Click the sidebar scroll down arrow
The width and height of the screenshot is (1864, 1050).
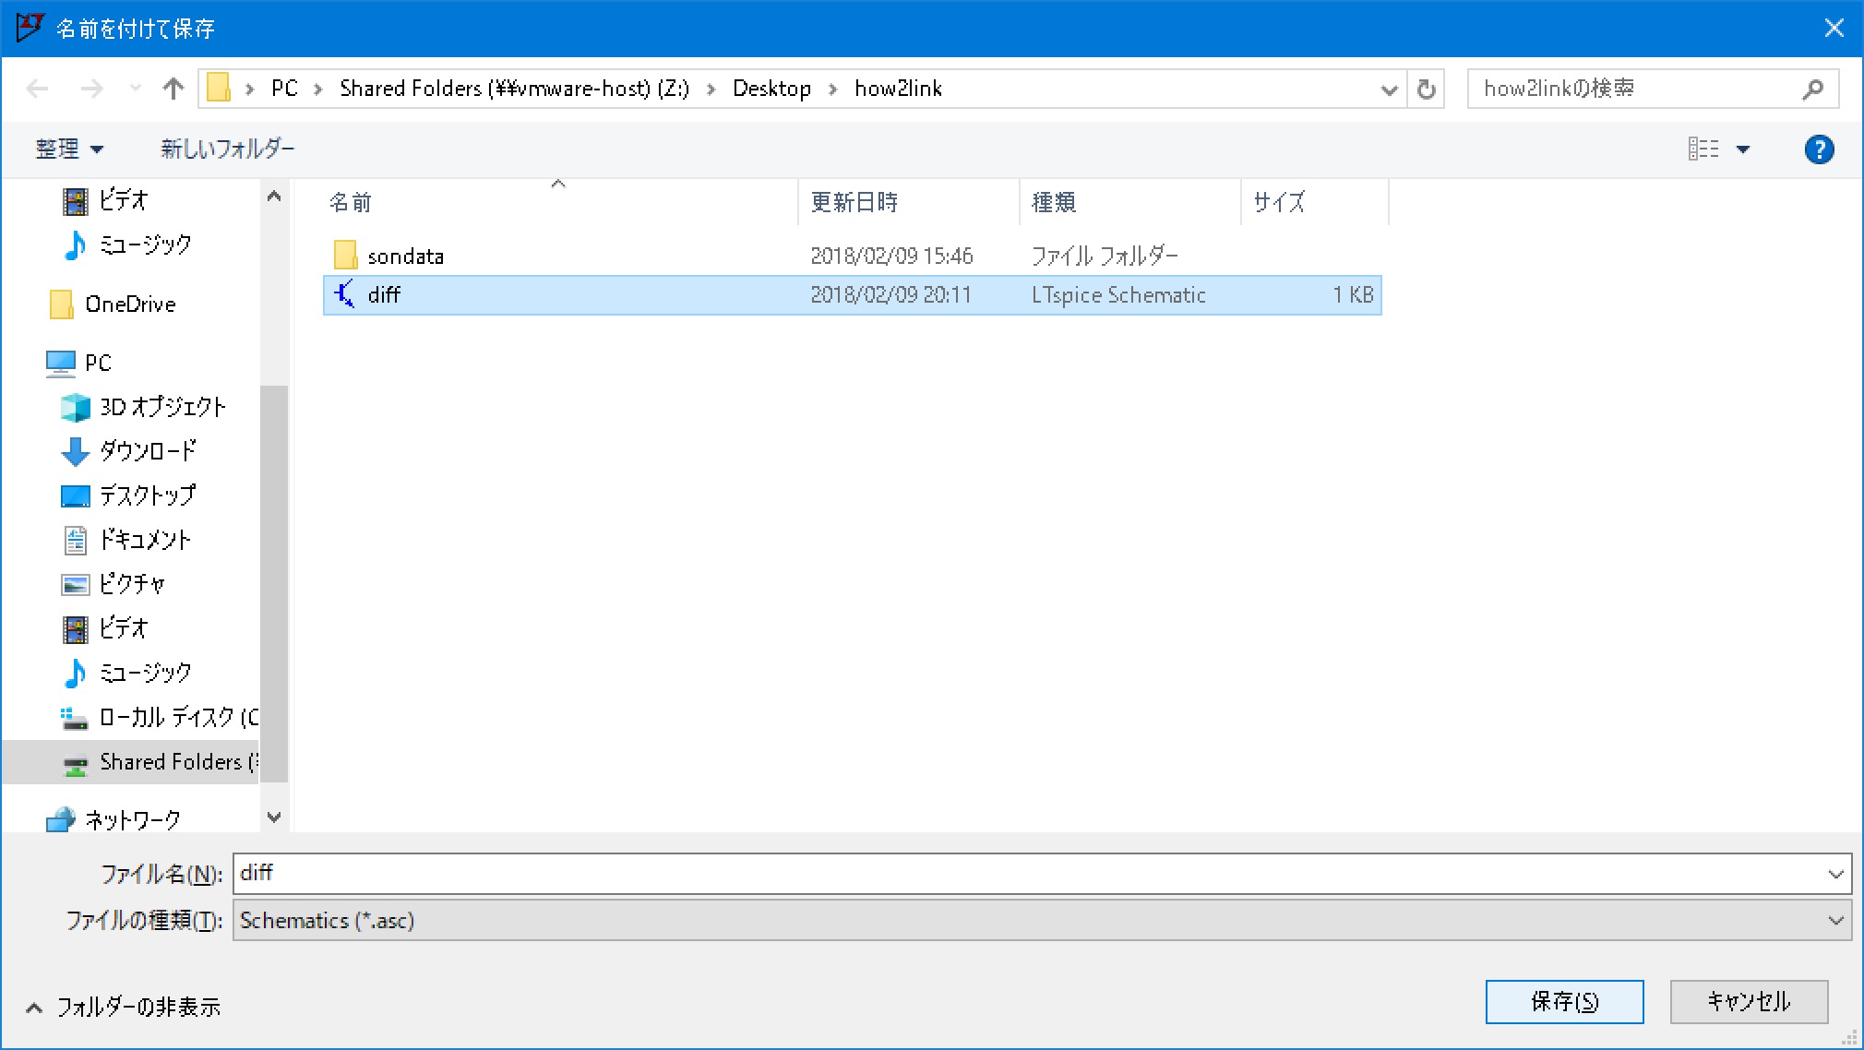click(x=274, y=817)
